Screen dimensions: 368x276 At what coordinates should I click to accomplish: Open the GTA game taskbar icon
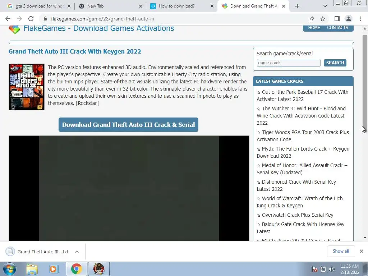point(98,269)
